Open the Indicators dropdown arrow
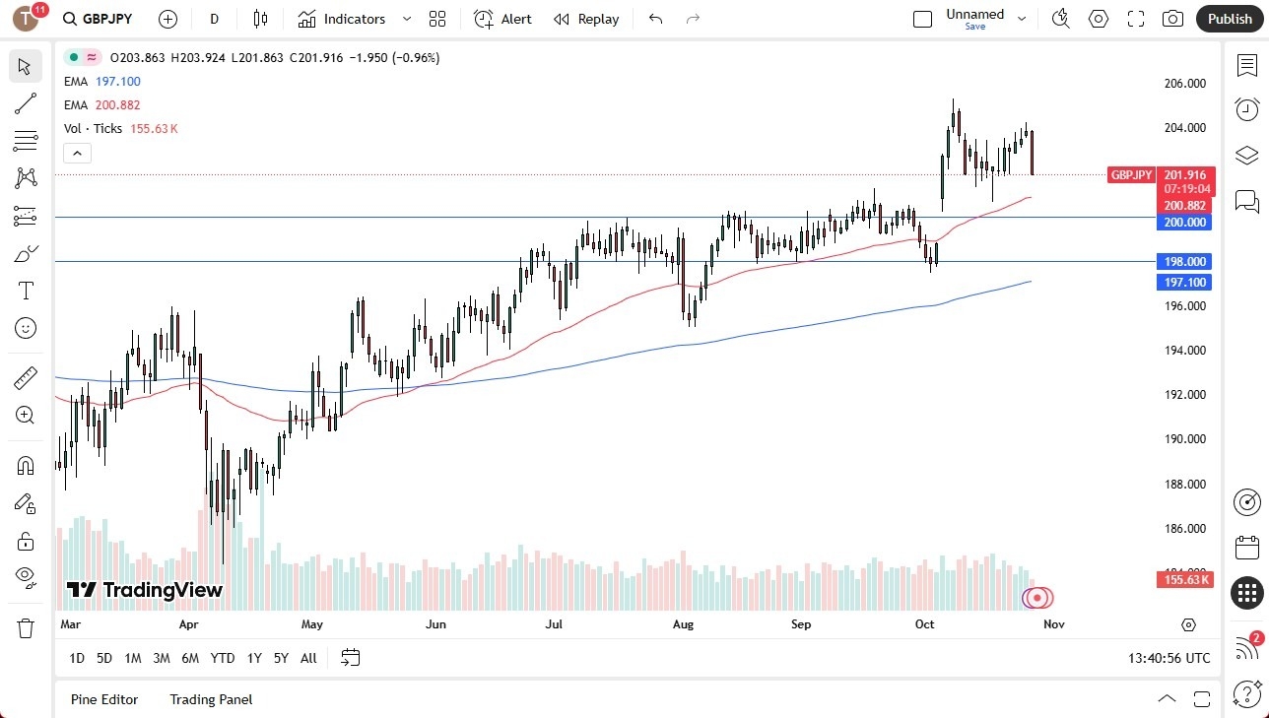Screen dimensions: 1269x718 [406, 19]
